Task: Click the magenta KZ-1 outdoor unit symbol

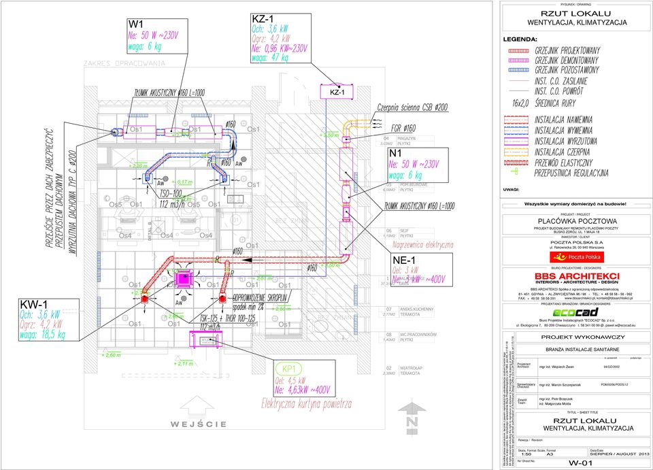Action: pyautogui.click(x=337, y=92)
